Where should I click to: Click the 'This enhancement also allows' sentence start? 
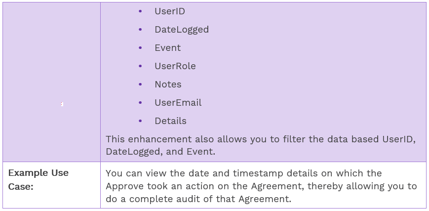tap(148, 139)
